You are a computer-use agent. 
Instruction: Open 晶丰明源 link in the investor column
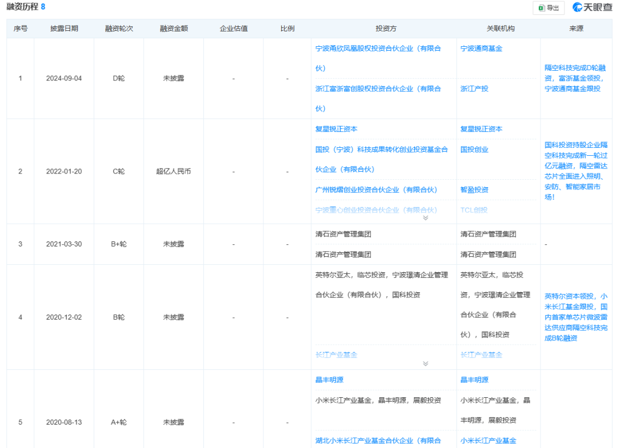click(329, 380)
